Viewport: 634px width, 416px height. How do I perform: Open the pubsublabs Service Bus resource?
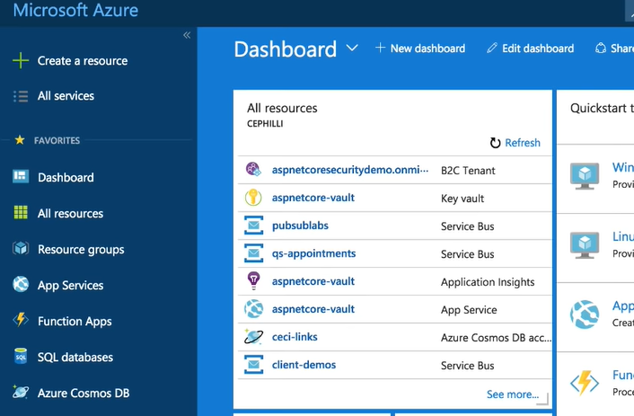coord(295,226)
